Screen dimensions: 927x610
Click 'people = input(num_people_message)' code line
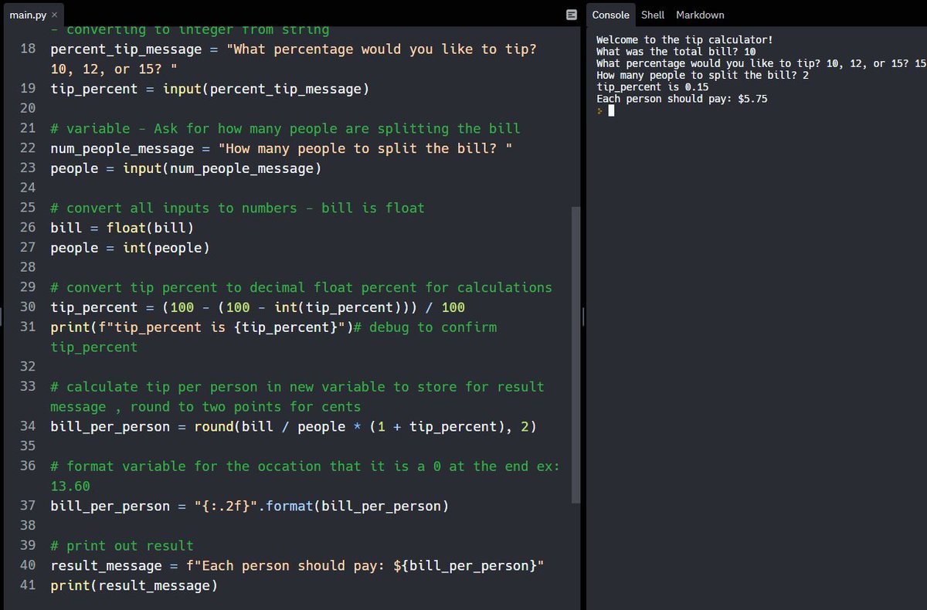[x=185, y=168]
